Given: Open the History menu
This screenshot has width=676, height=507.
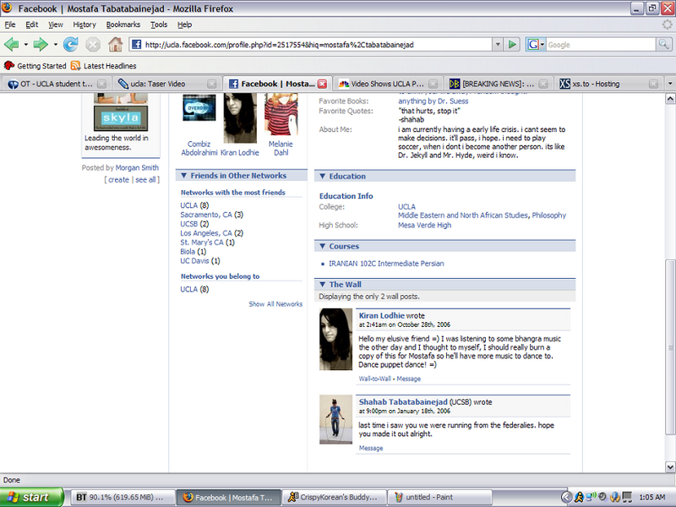Looking at the screenshot, I should 84,25.
